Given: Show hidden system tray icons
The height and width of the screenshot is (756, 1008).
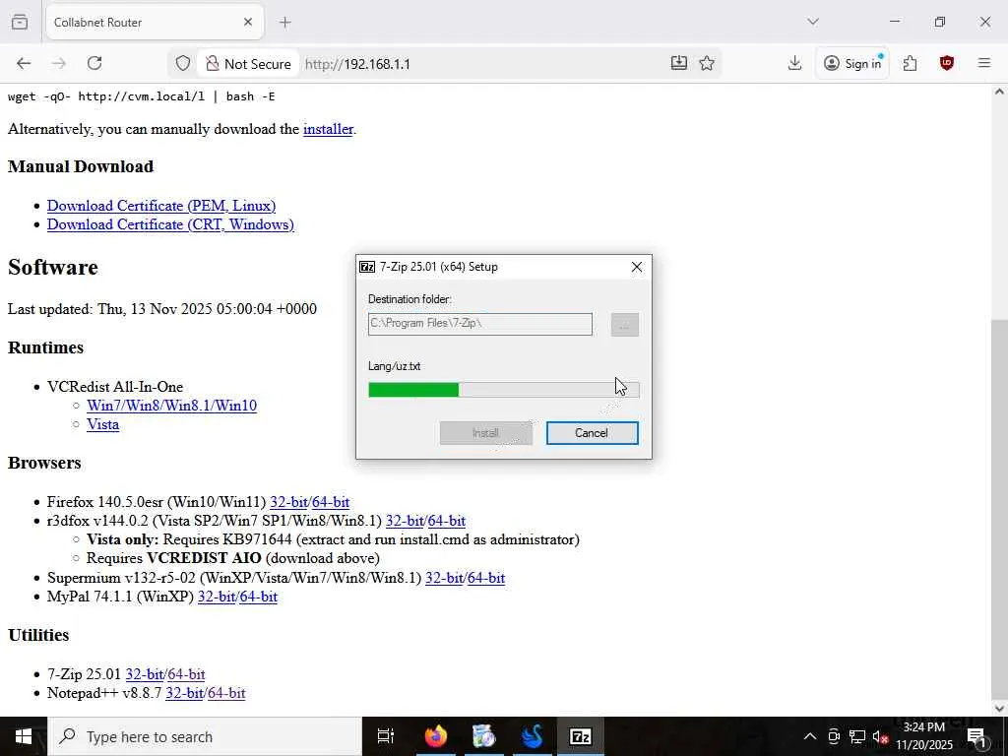Looking at the screenshot, I should 810,736.
